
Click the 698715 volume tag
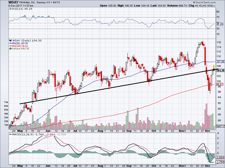click(x=220, y=126)
